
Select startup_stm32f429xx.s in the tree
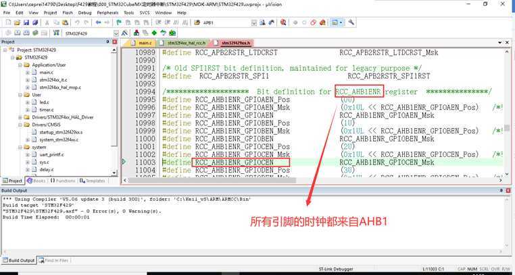pos(61,132)
